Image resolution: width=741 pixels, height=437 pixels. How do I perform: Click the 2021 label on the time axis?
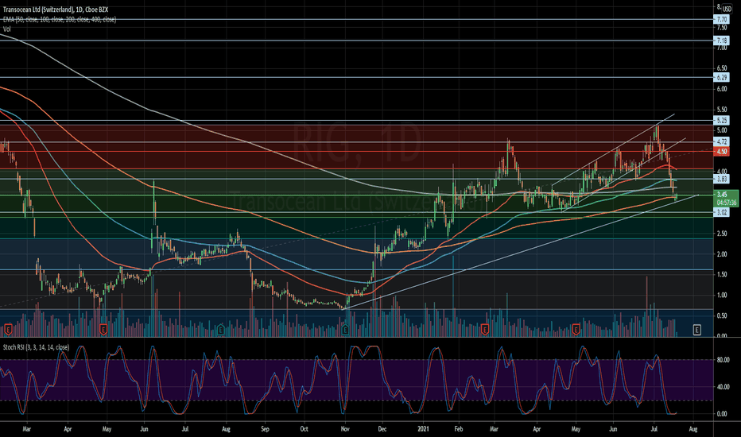tap(425, 429)
